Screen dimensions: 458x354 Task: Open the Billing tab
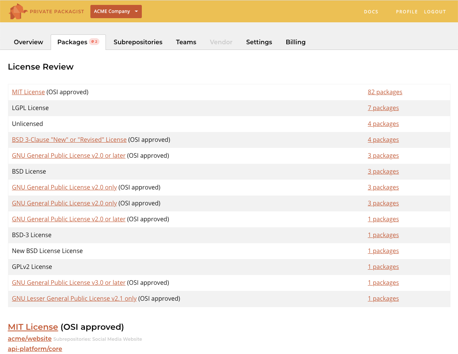pos(295,42)
